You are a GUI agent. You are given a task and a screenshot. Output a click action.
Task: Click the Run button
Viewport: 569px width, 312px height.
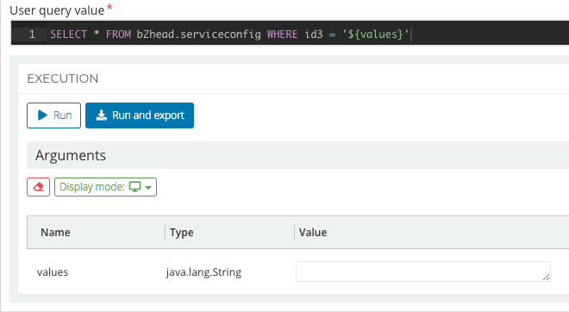pos(53,115)
